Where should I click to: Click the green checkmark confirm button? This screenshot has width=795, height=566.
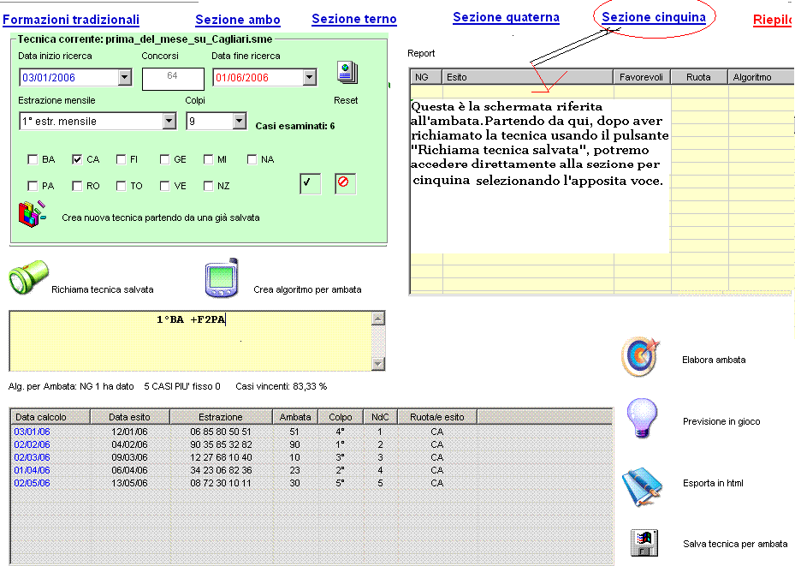click(310, 183)
